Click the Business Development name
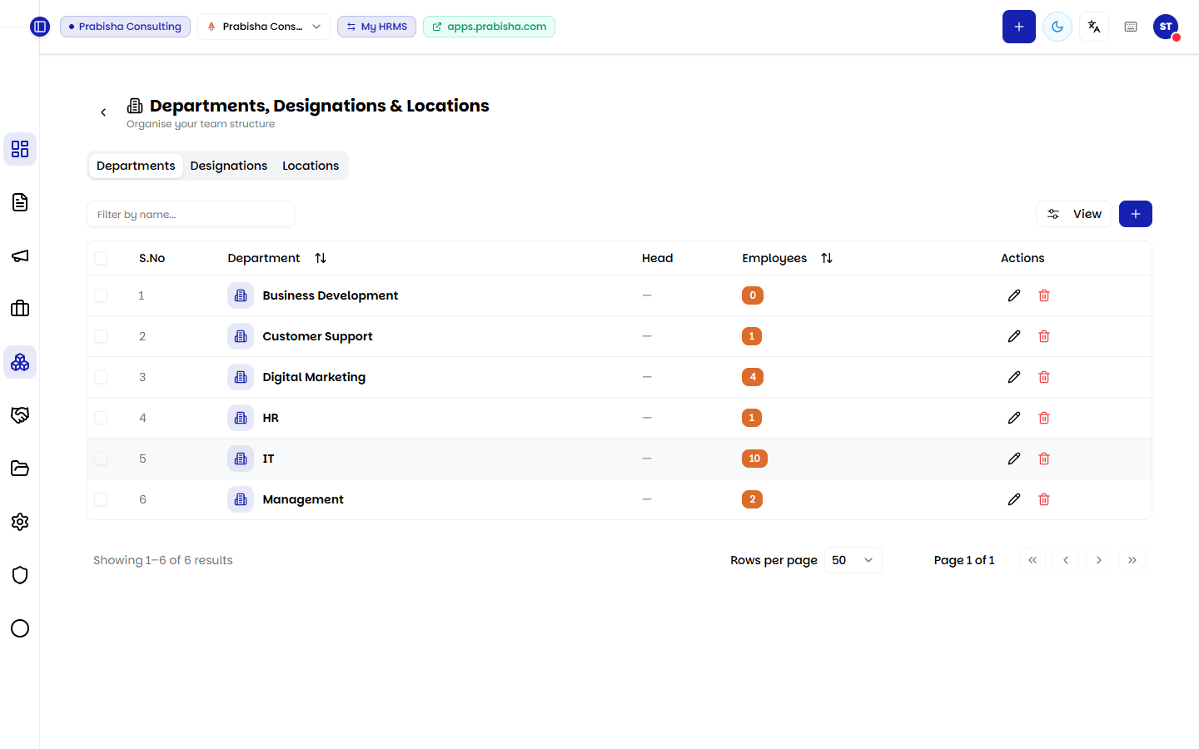1199x749 pixels. click(331, 295)
